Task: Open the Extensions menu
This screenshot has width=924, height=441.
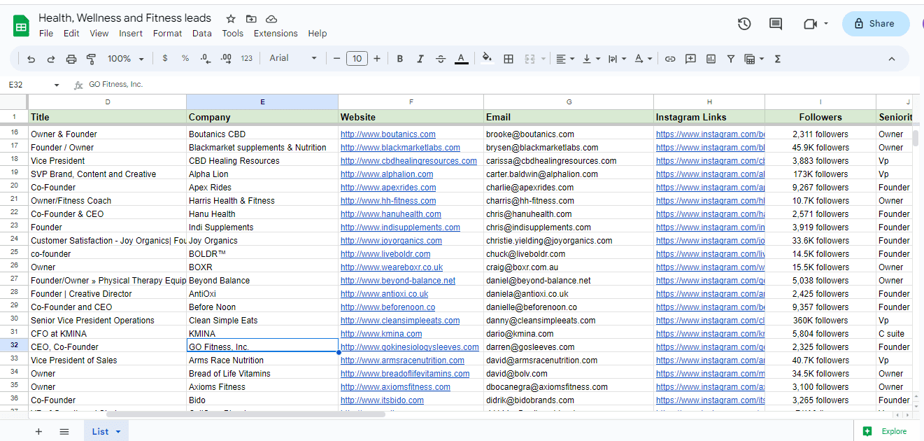Action: (276, 34)
